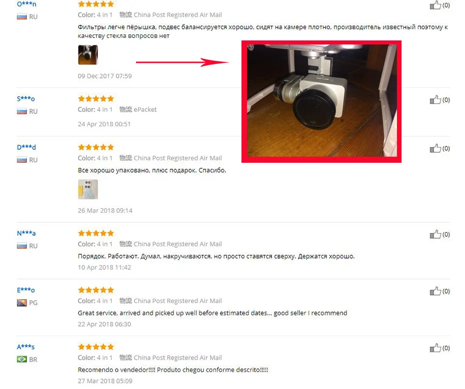Image resolution: width=465 pixels, height=389 pixels.
Task: Open reviewer E***o's profile
Action: point(26,290)
